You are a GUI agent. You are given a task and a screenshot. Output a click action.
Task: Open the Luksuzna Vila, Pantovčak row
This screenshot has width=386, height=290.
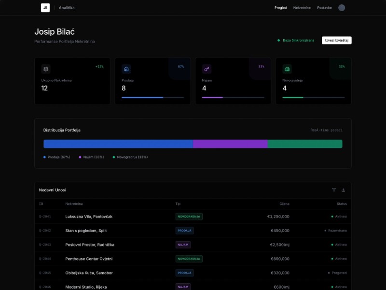pos(89,217)
